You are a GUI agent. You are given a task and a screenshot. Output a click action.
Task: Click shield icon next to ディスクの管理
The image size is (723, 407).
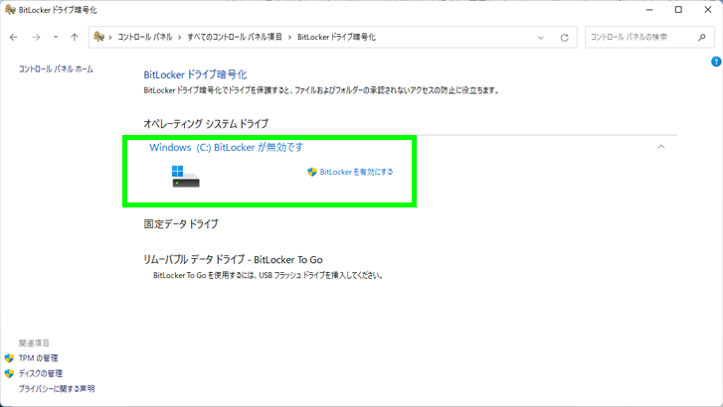pyautogui.click(x=9, y=373)
